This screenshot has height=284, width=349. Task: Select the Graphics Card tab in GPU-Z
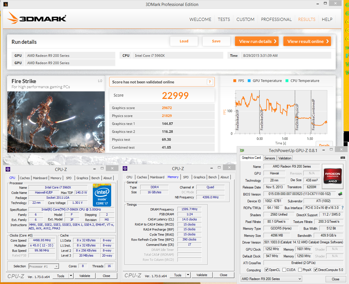pos(251,158)
